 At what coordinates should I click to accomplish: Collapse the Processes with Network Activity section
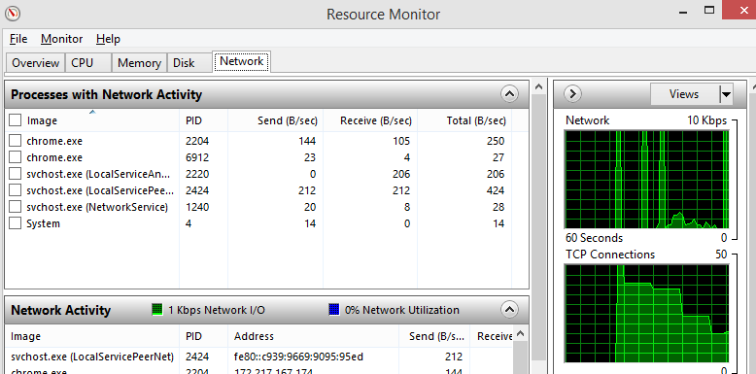pos(509,94)
